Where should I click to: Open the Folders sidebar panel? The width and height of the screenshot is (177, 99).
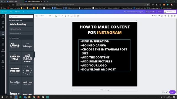[3, 61]
